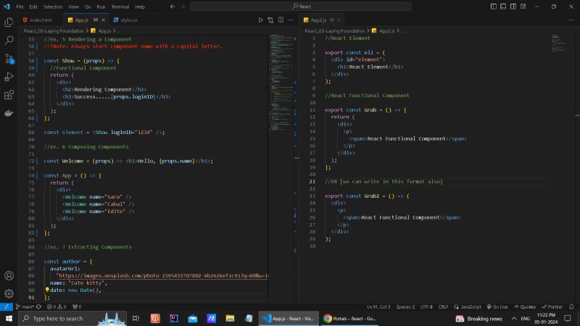Open the Accounts icon in activity bar
The width and height of the screenshot is (580, 326).
click(x=9, y=275)
